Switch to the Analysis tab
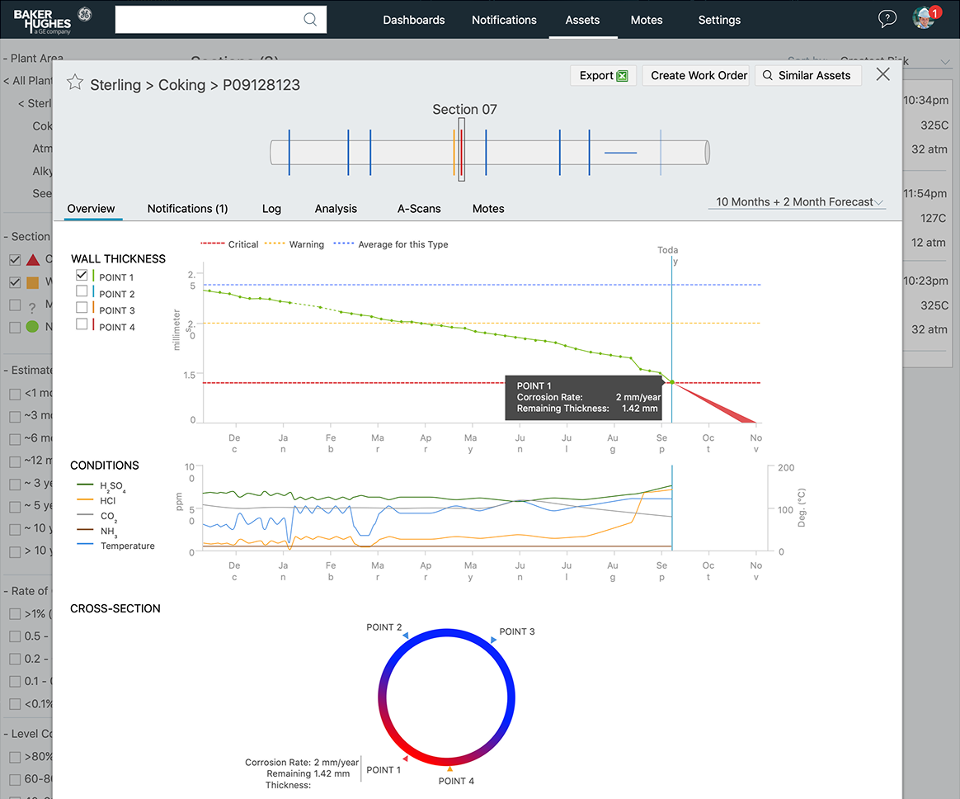Image resolution: width=960 pixels, height=799 pixels. click(x=336, y=208)
